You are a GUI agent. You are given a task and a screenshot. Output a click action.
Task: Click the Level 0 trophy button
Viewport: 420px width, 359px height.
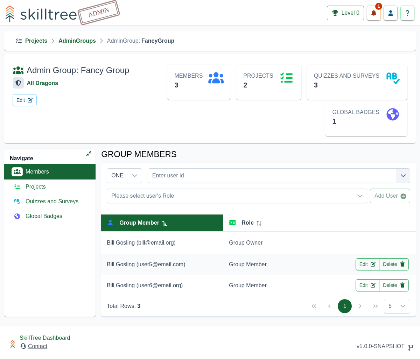click(345, 13)
